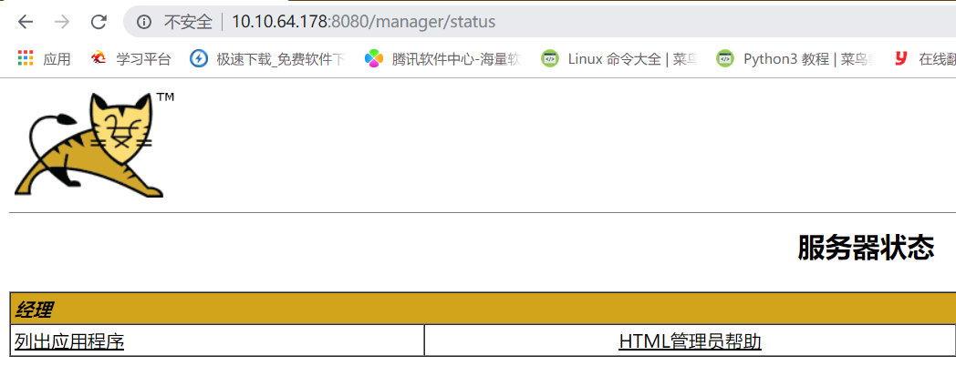The image size is (956, 366).
Task: Open the HTML管理员帮助 link
Action: tap(691, 341)
